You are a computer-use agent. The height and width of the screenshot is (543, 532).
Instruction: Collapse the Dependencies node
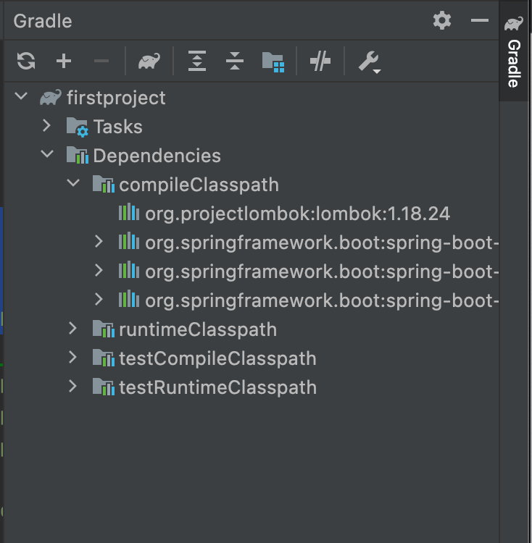pos(47,153)
